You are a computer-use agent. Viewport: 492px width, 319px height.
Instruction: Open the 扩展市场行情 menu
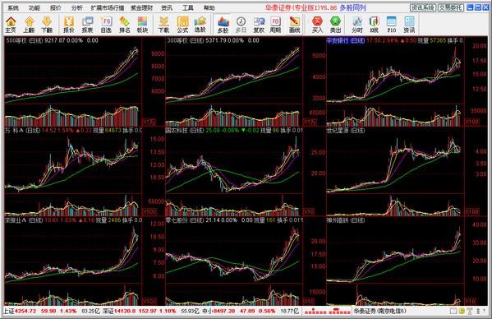click(108, 8)
